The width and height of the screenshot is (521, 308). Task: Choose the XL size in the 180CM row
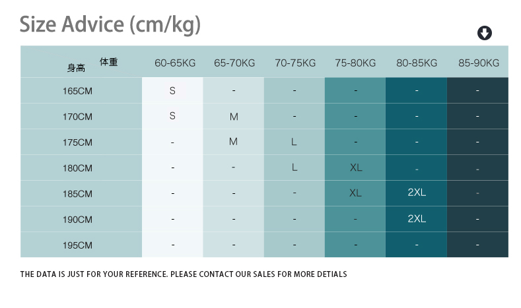(355, 168)
